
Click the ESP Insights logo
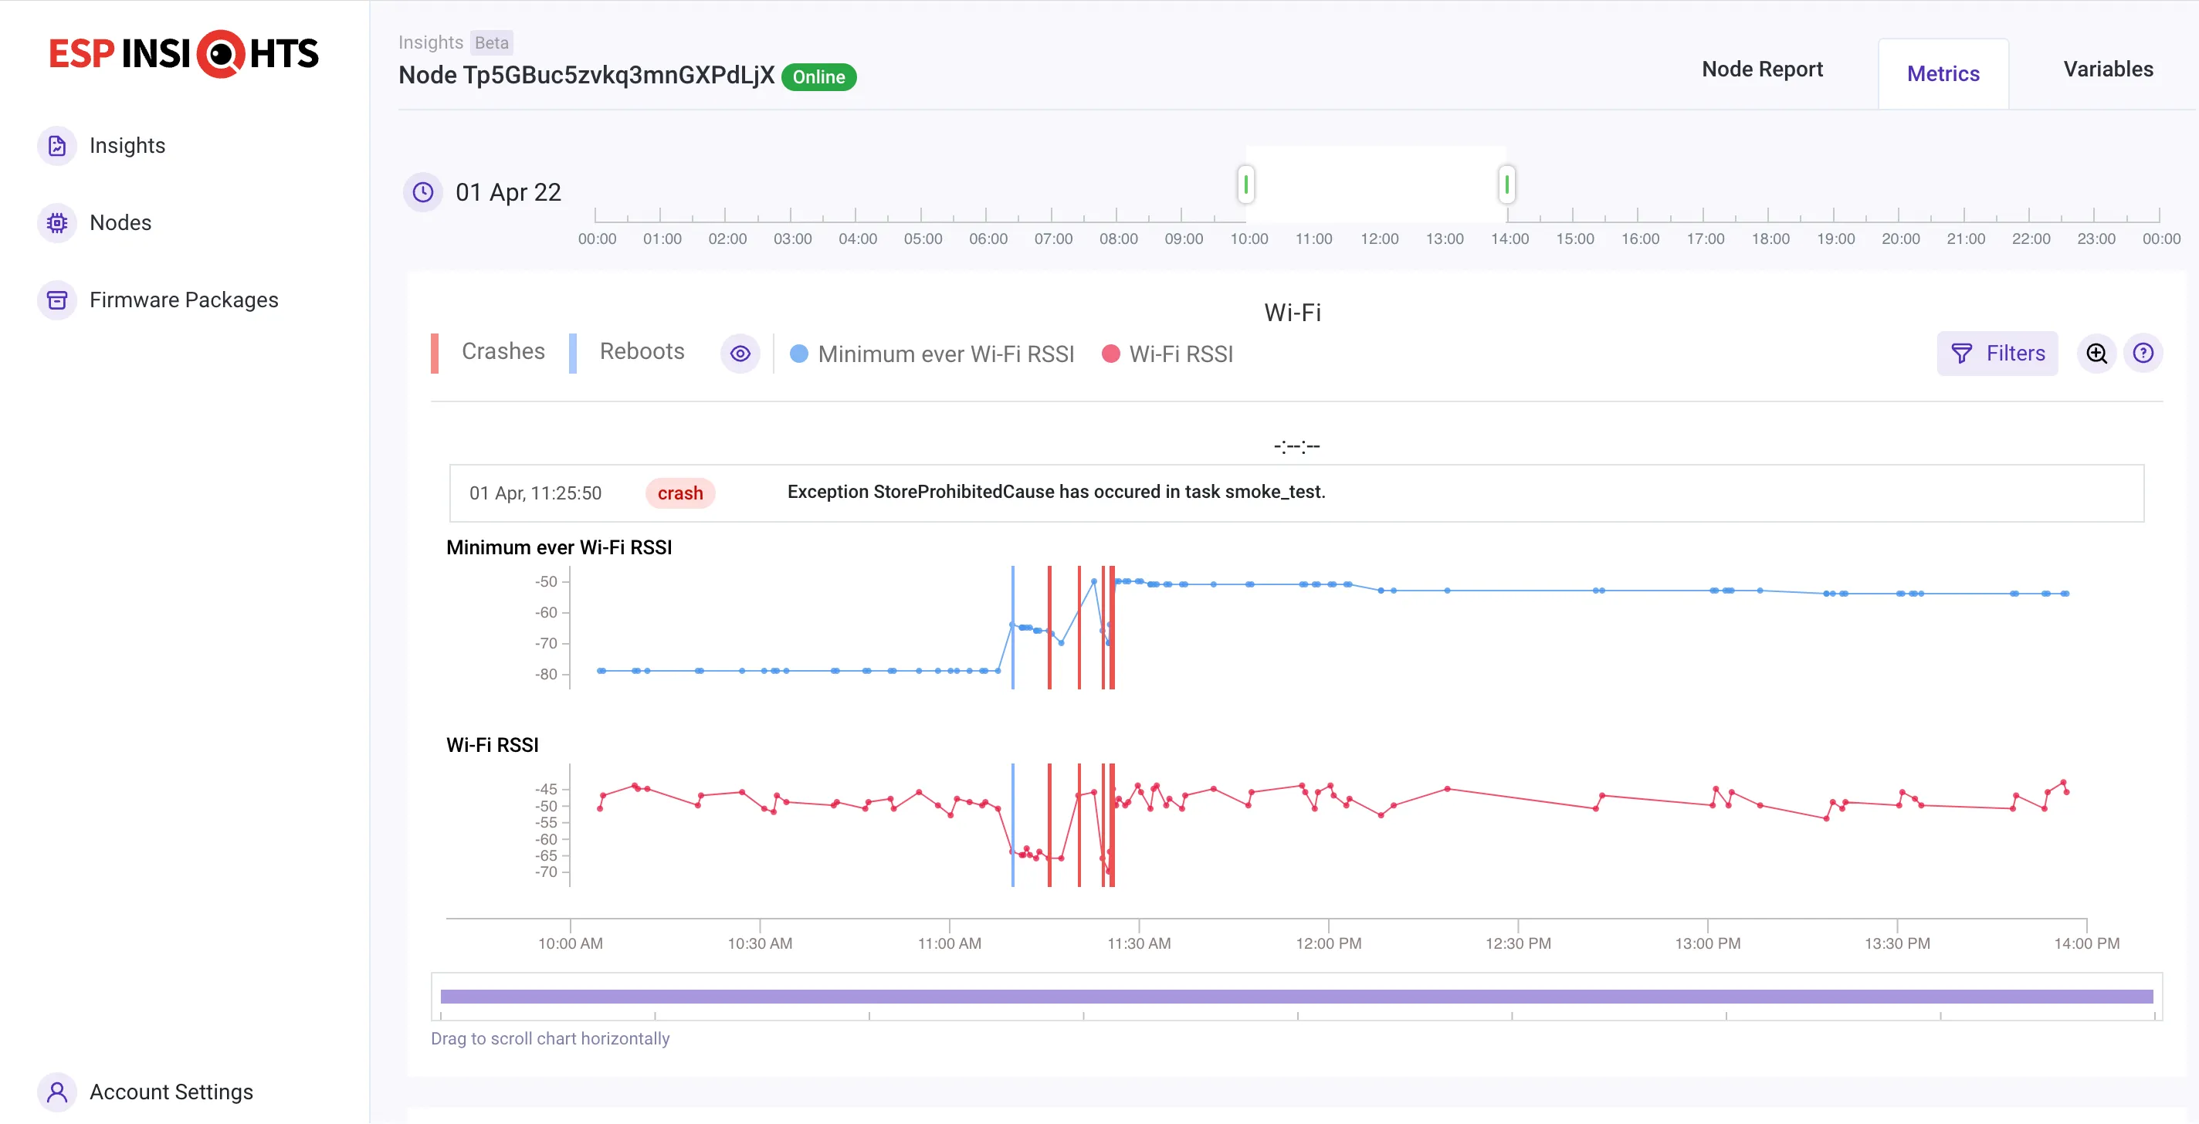coord(184,54)
